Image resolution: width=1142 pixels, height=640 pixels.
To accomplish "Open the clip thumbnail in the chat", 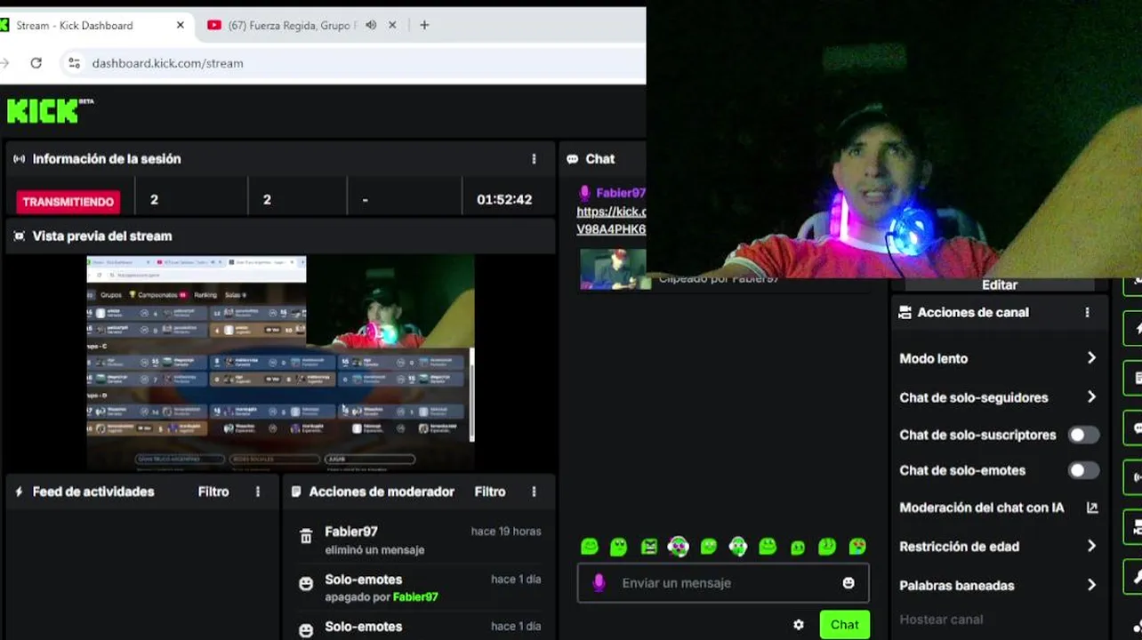I will click(x=613, y=269).
